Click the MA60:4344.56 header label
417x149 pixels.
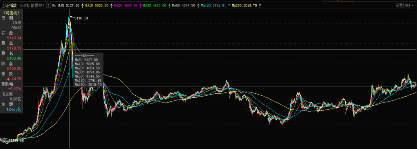pyautogui.click(x=184, y=5)
